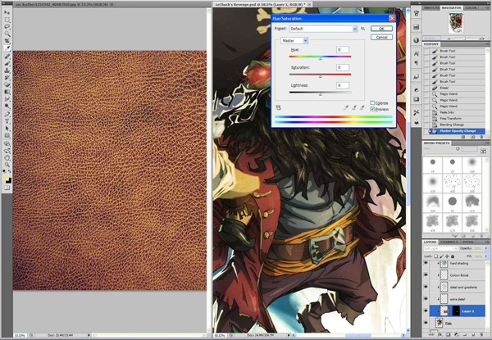Screen dimensions: 492x340
Task: Activate the leather texture document tab
Action: pos(63,4)
